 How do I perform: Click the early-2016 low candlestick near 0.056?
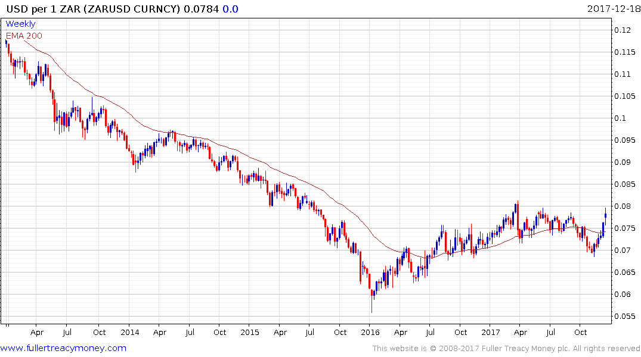coord(372,300)
